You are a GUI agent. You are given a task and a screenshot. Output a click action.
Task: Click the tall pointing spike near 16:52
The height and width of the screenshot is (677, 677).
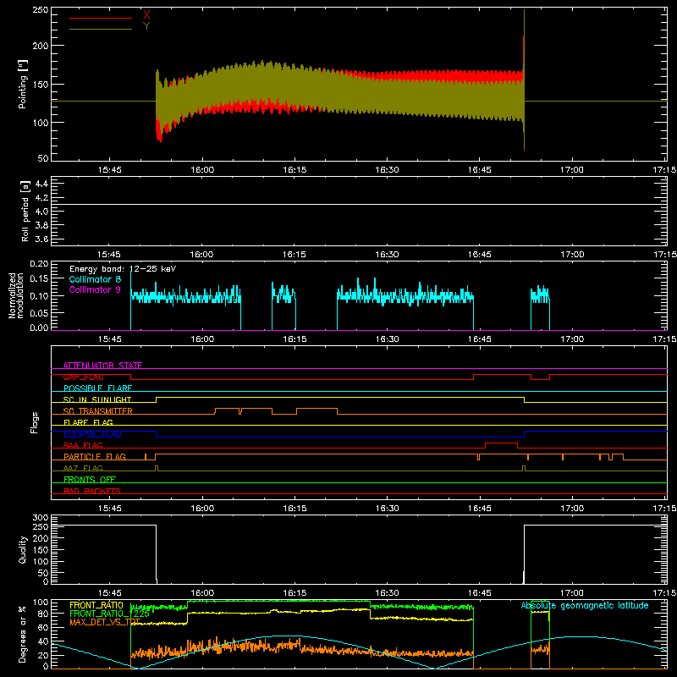click(524, 80)
